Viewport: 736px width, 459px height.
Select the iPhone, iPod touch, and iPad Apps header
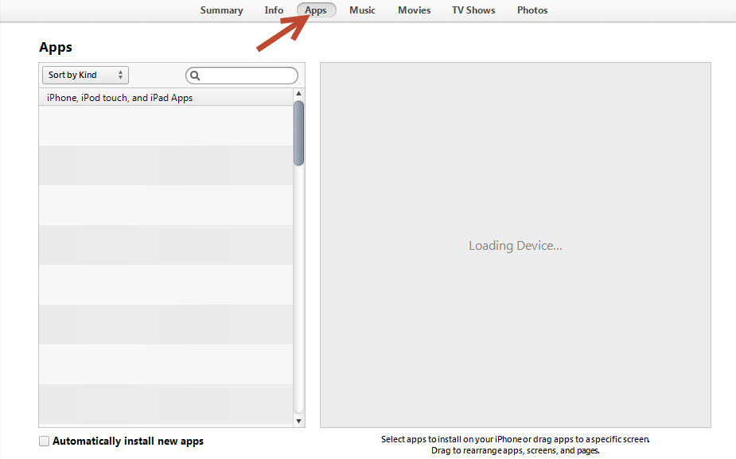click(x=166, y=98)
